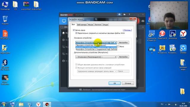Launch the Яндекс.Диск desktop shortcut
190x107 pixels.
coord(5,49)
